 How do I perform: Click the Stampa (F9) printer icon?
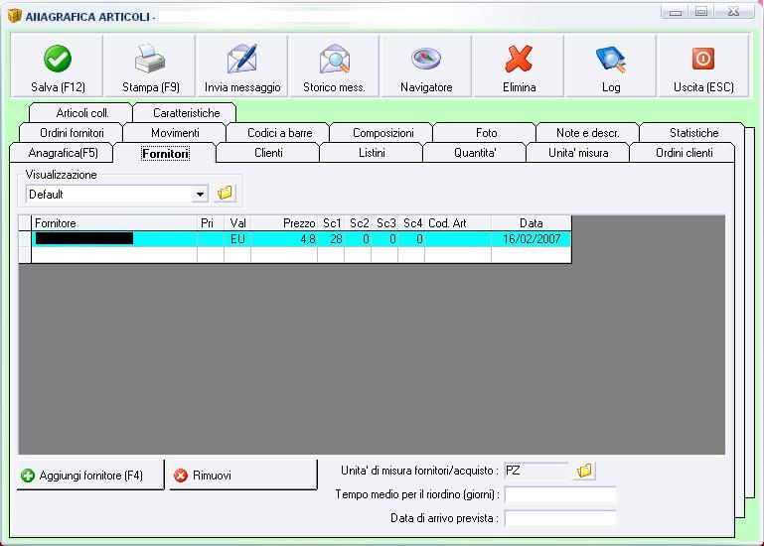(150, 59)
